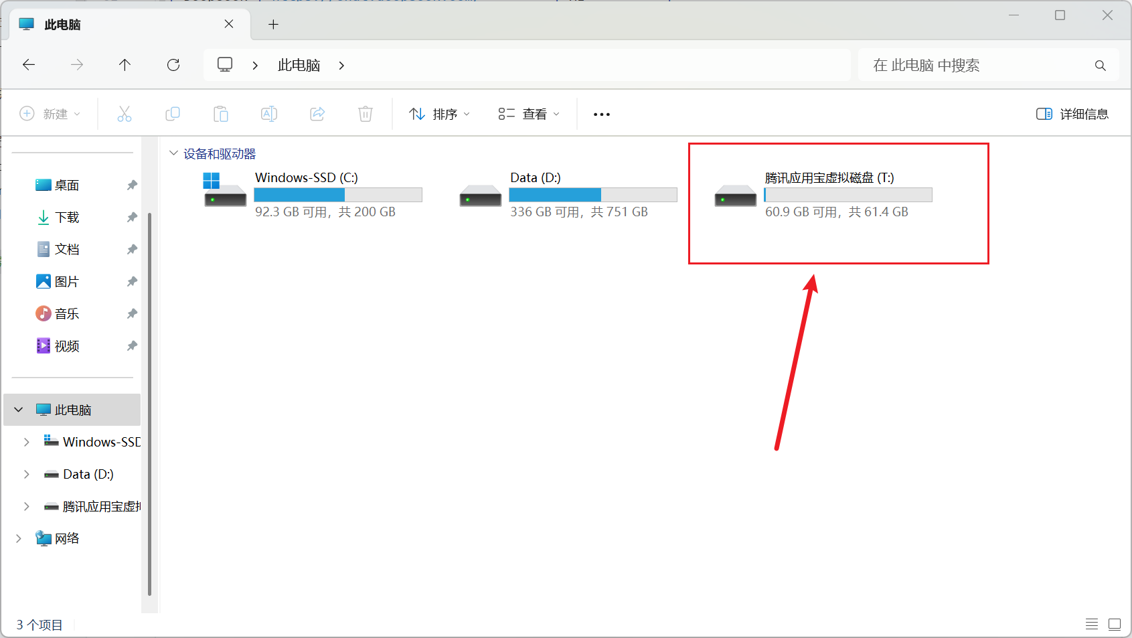Click the chevron before 此电脑 in address bar
The image size is (1132, 638).
coord(255,66)
